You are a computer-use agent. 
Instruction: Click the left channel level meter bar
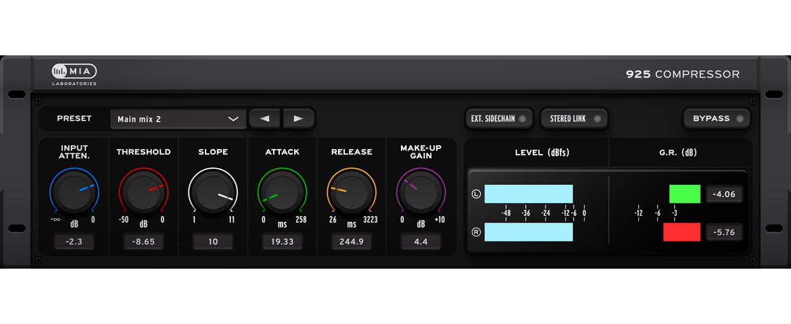[529, 194]
